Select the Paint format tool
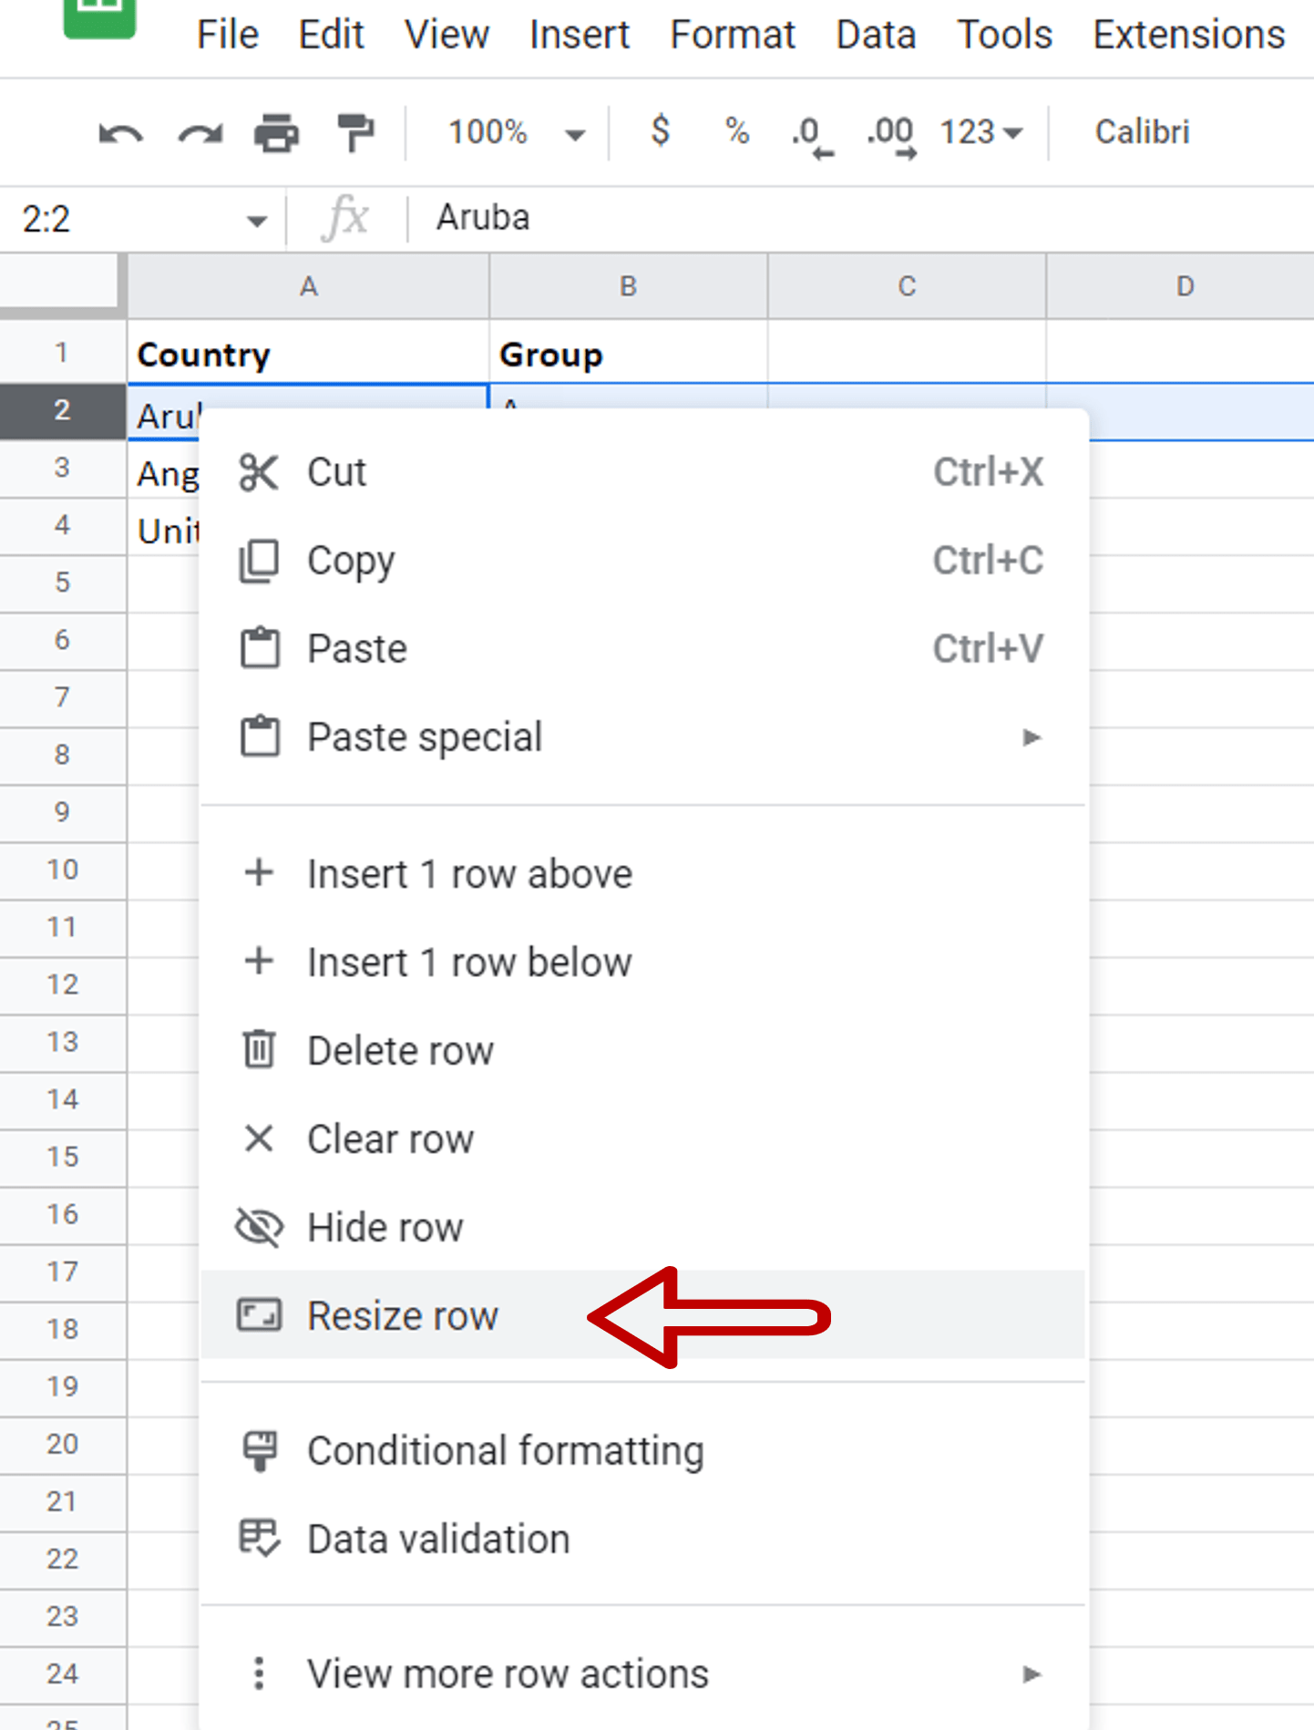 (354, 133)
